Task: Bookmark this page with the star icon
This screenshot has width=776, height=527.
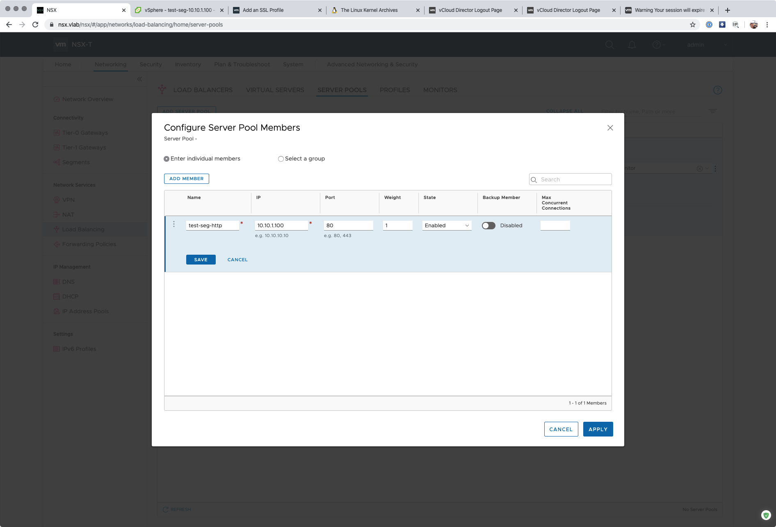Action: (693, 25)
